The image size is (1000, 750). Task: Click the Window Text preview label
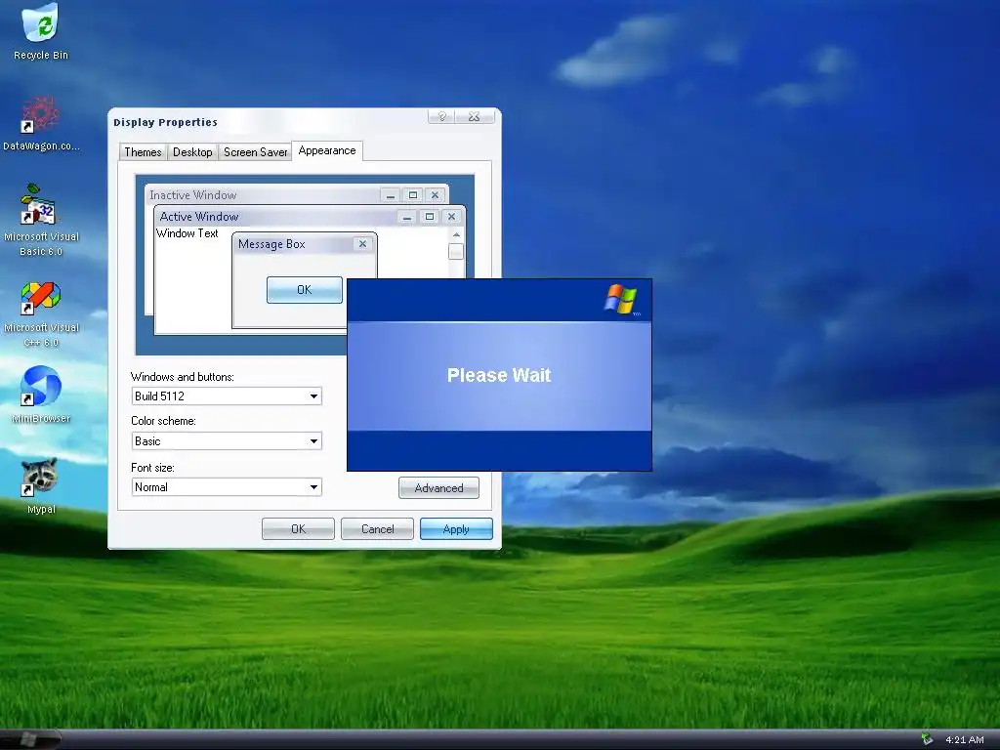click(x=187, y=233)
